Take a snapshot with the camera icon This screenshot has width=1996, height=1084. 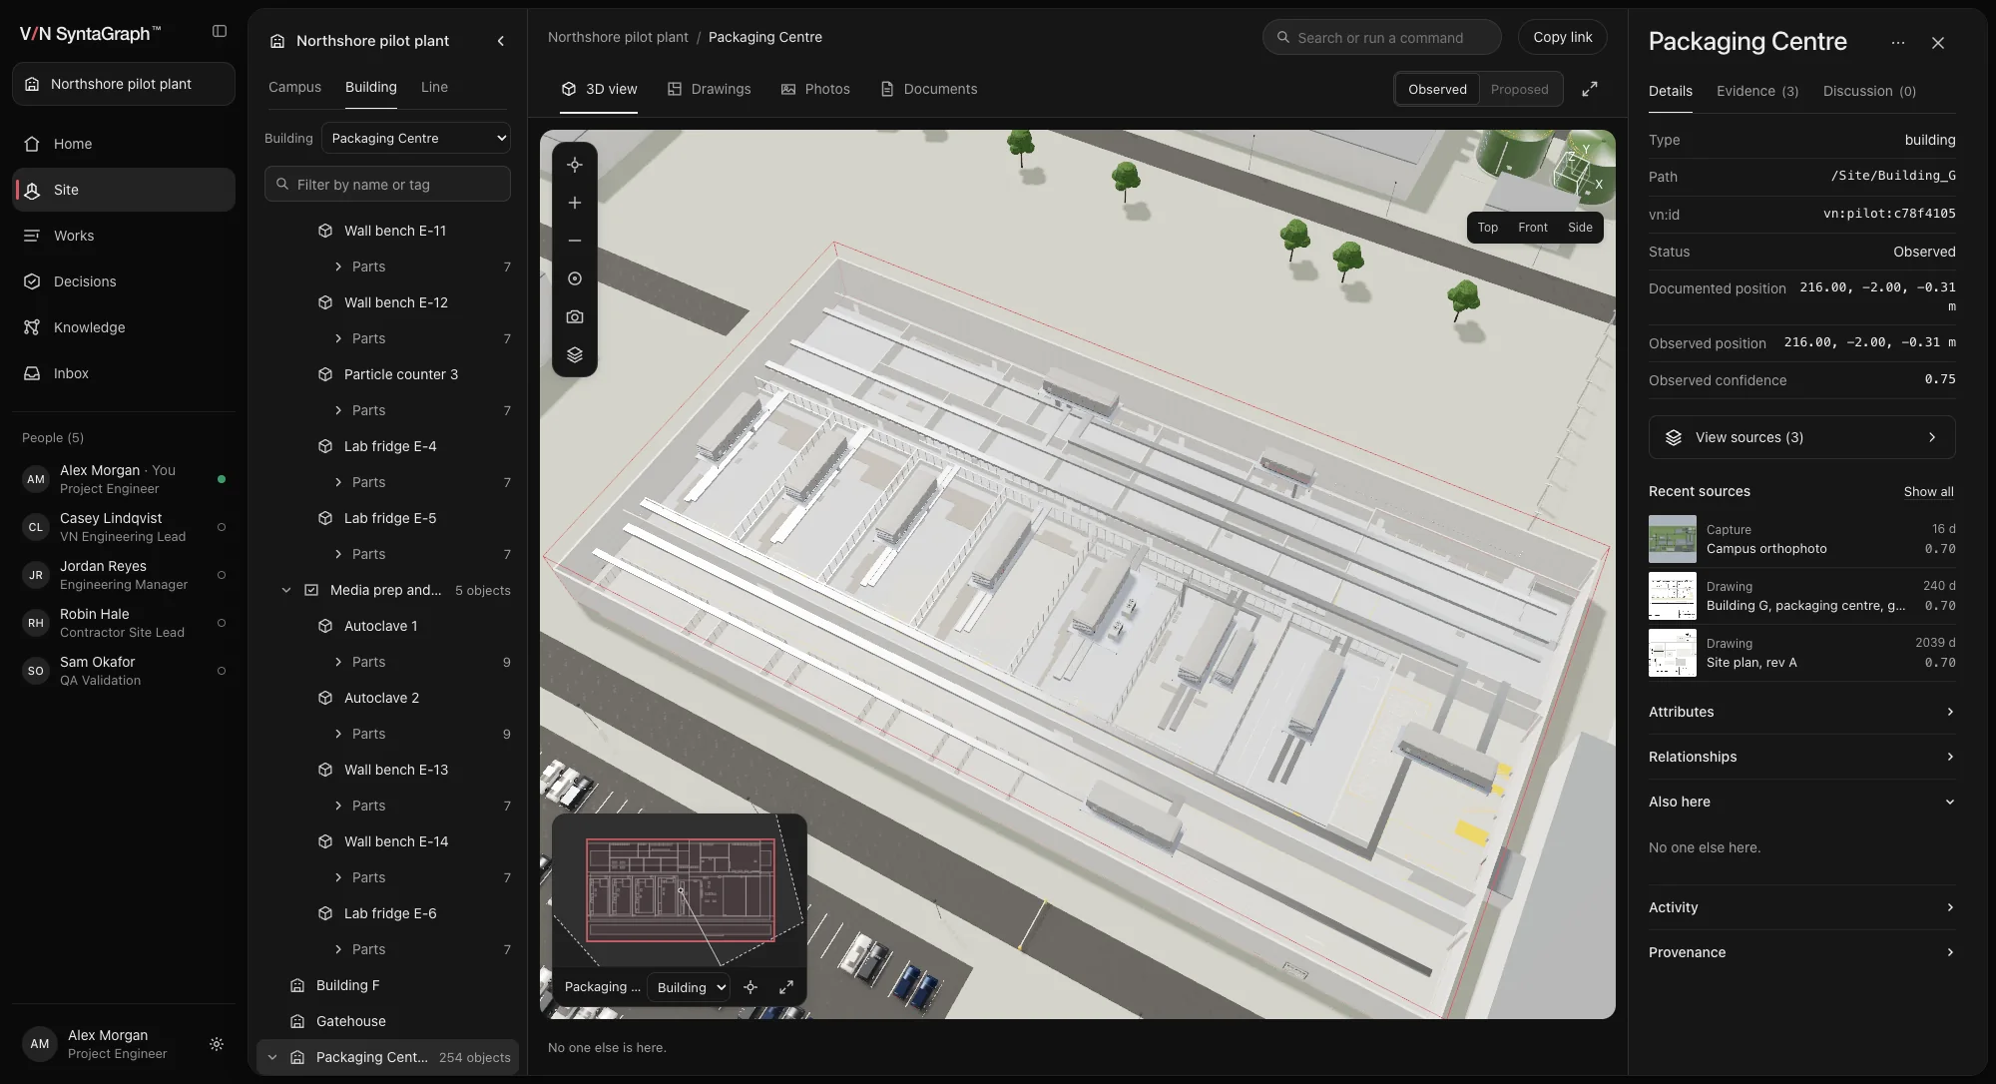pyautogui.click(x=575, y=316)
